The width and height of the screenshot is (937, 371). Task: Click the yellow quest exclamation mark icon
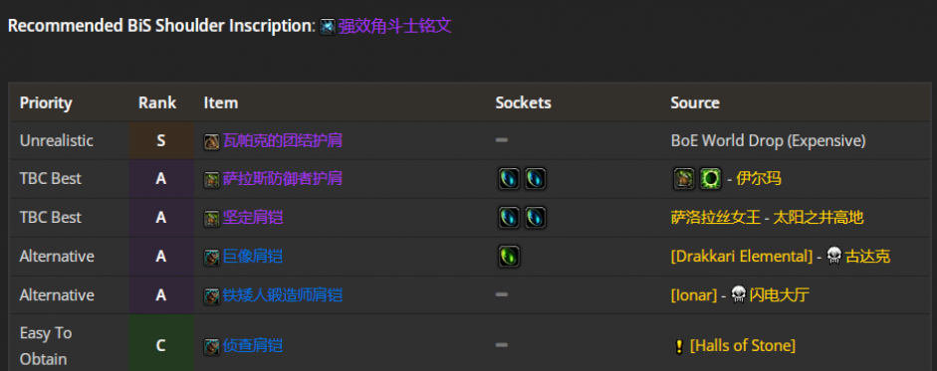pyautogui.click(x=679, y=346)
